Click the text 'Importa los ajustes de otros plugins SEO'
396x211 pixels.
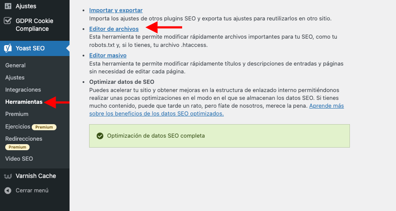coord(143,19)
